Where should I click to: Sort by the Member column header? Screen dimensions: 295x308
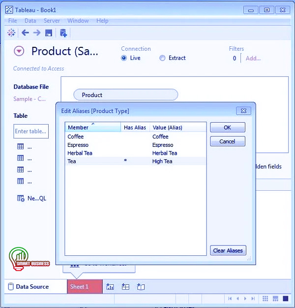click(x=93, y=127)
